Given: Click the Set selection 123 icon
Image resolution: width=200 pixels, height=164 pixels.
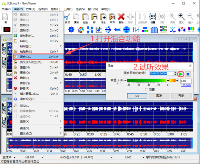Looking at the screenshot, I should point(153,18).
